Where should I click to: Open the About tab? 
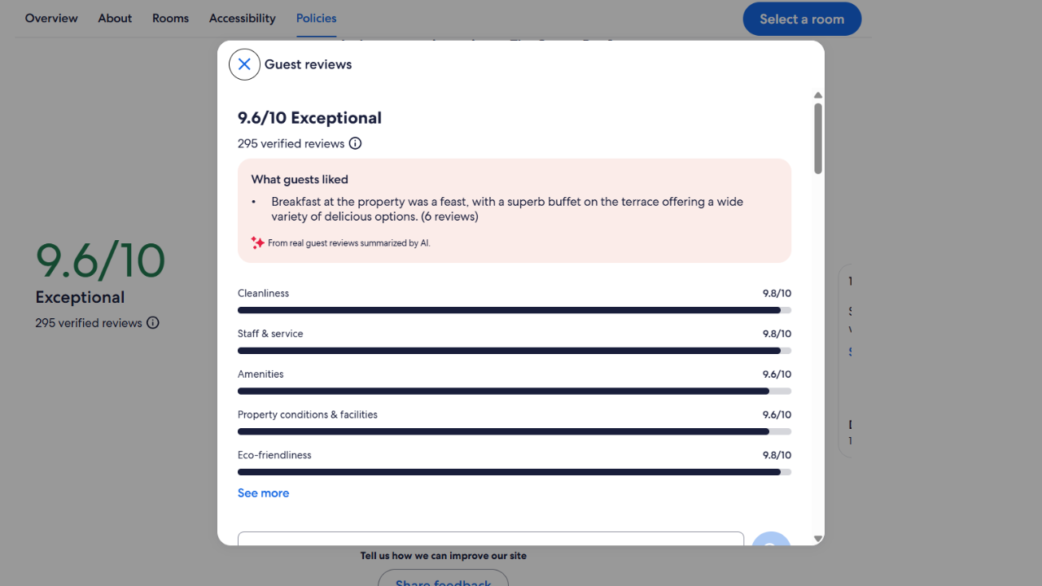115,18
